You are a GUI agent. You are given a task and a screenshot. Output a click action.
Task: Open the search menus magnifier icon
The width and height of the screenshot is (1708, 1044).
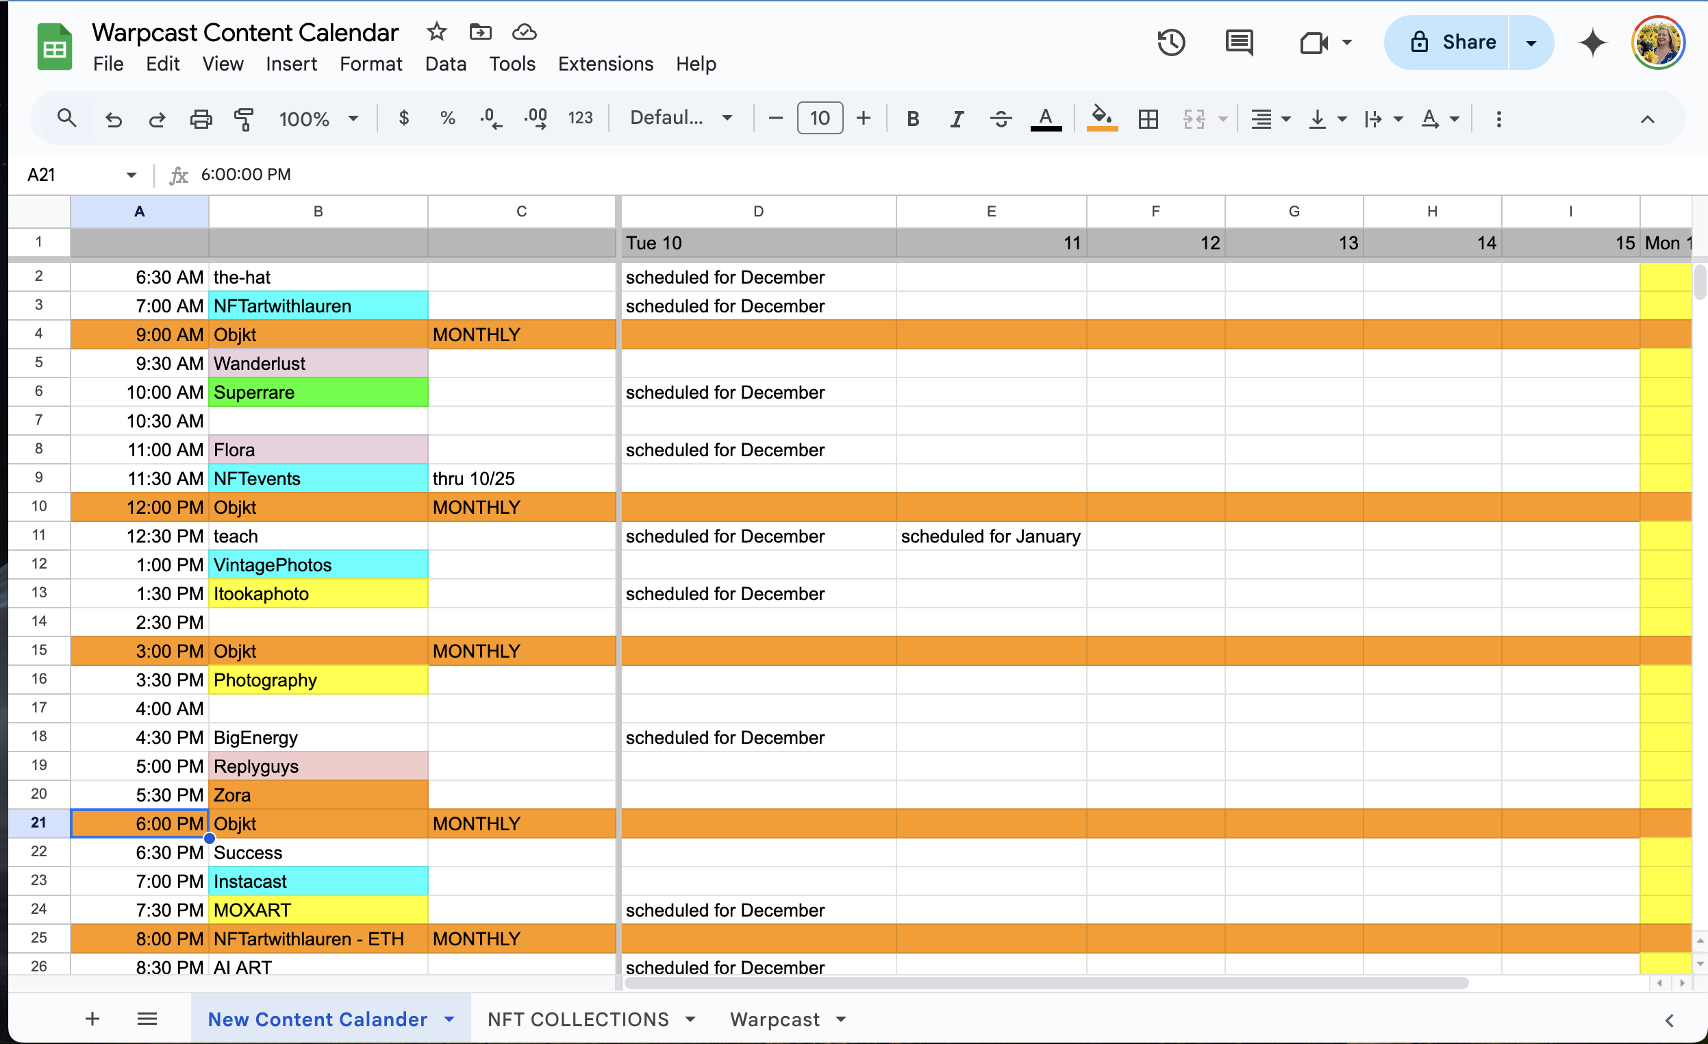[x=66, y=119]
